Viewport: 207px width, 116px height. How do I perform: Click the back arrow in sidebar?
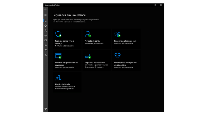(x=46, y=9)
